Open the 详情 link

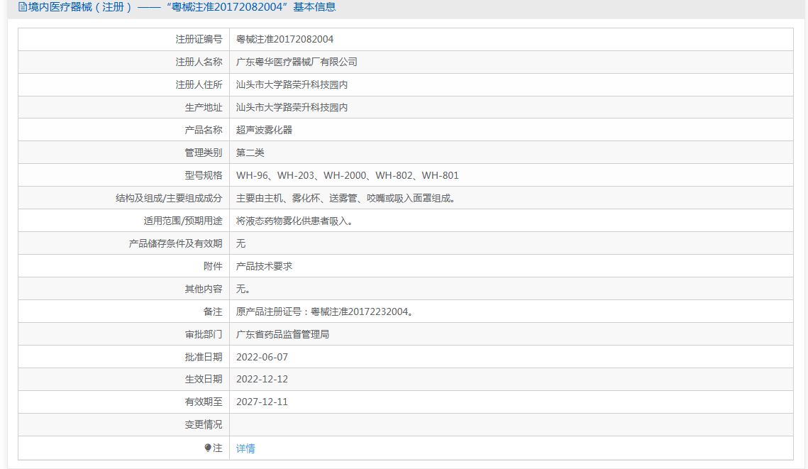[245, 448]
